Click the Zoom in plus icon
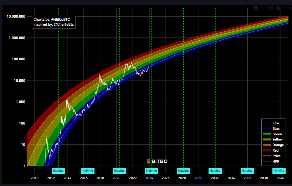 [x=271, y=8]
